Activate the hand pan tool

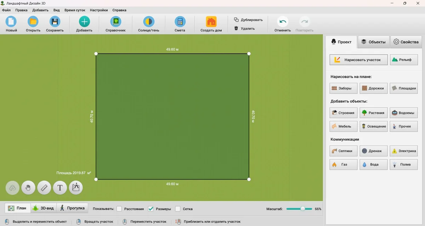tap(28, 188)
